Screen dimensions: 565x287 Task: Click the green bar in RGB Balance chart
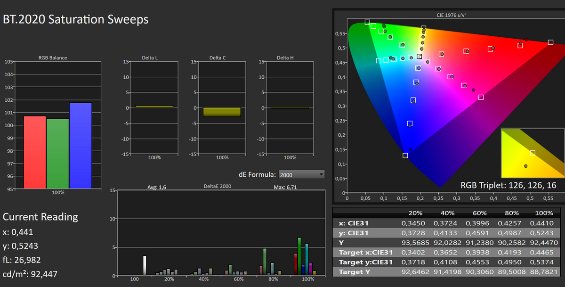[57, 154]
